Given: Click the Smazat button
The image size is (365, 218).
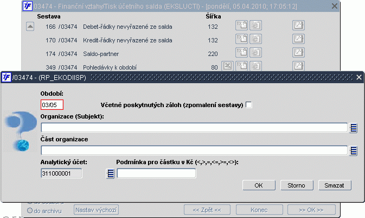Looking at the screenshot, I should point(335,185).
